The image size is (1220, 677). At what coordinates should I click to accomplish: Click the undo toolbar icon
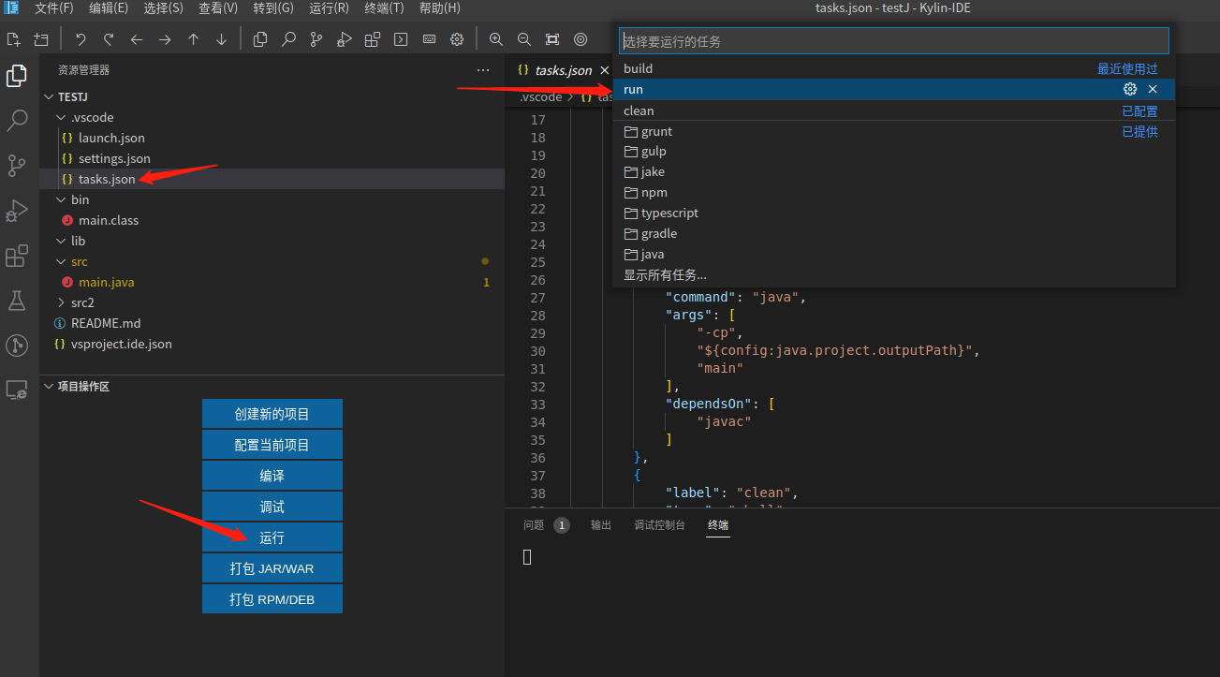pos(81,39)
